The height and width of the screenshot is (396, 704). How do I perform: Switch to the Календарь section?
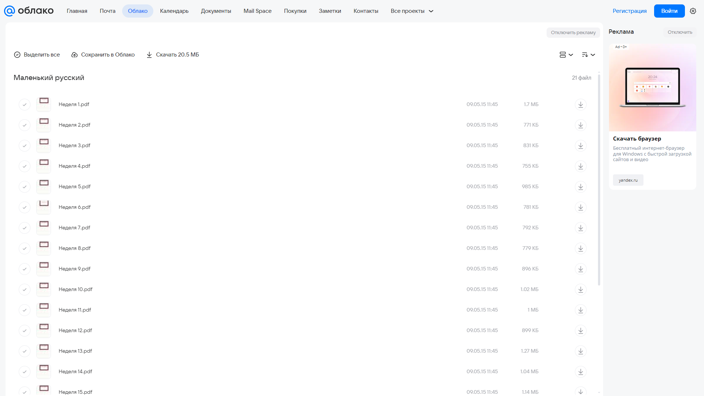tap(174, 11)
